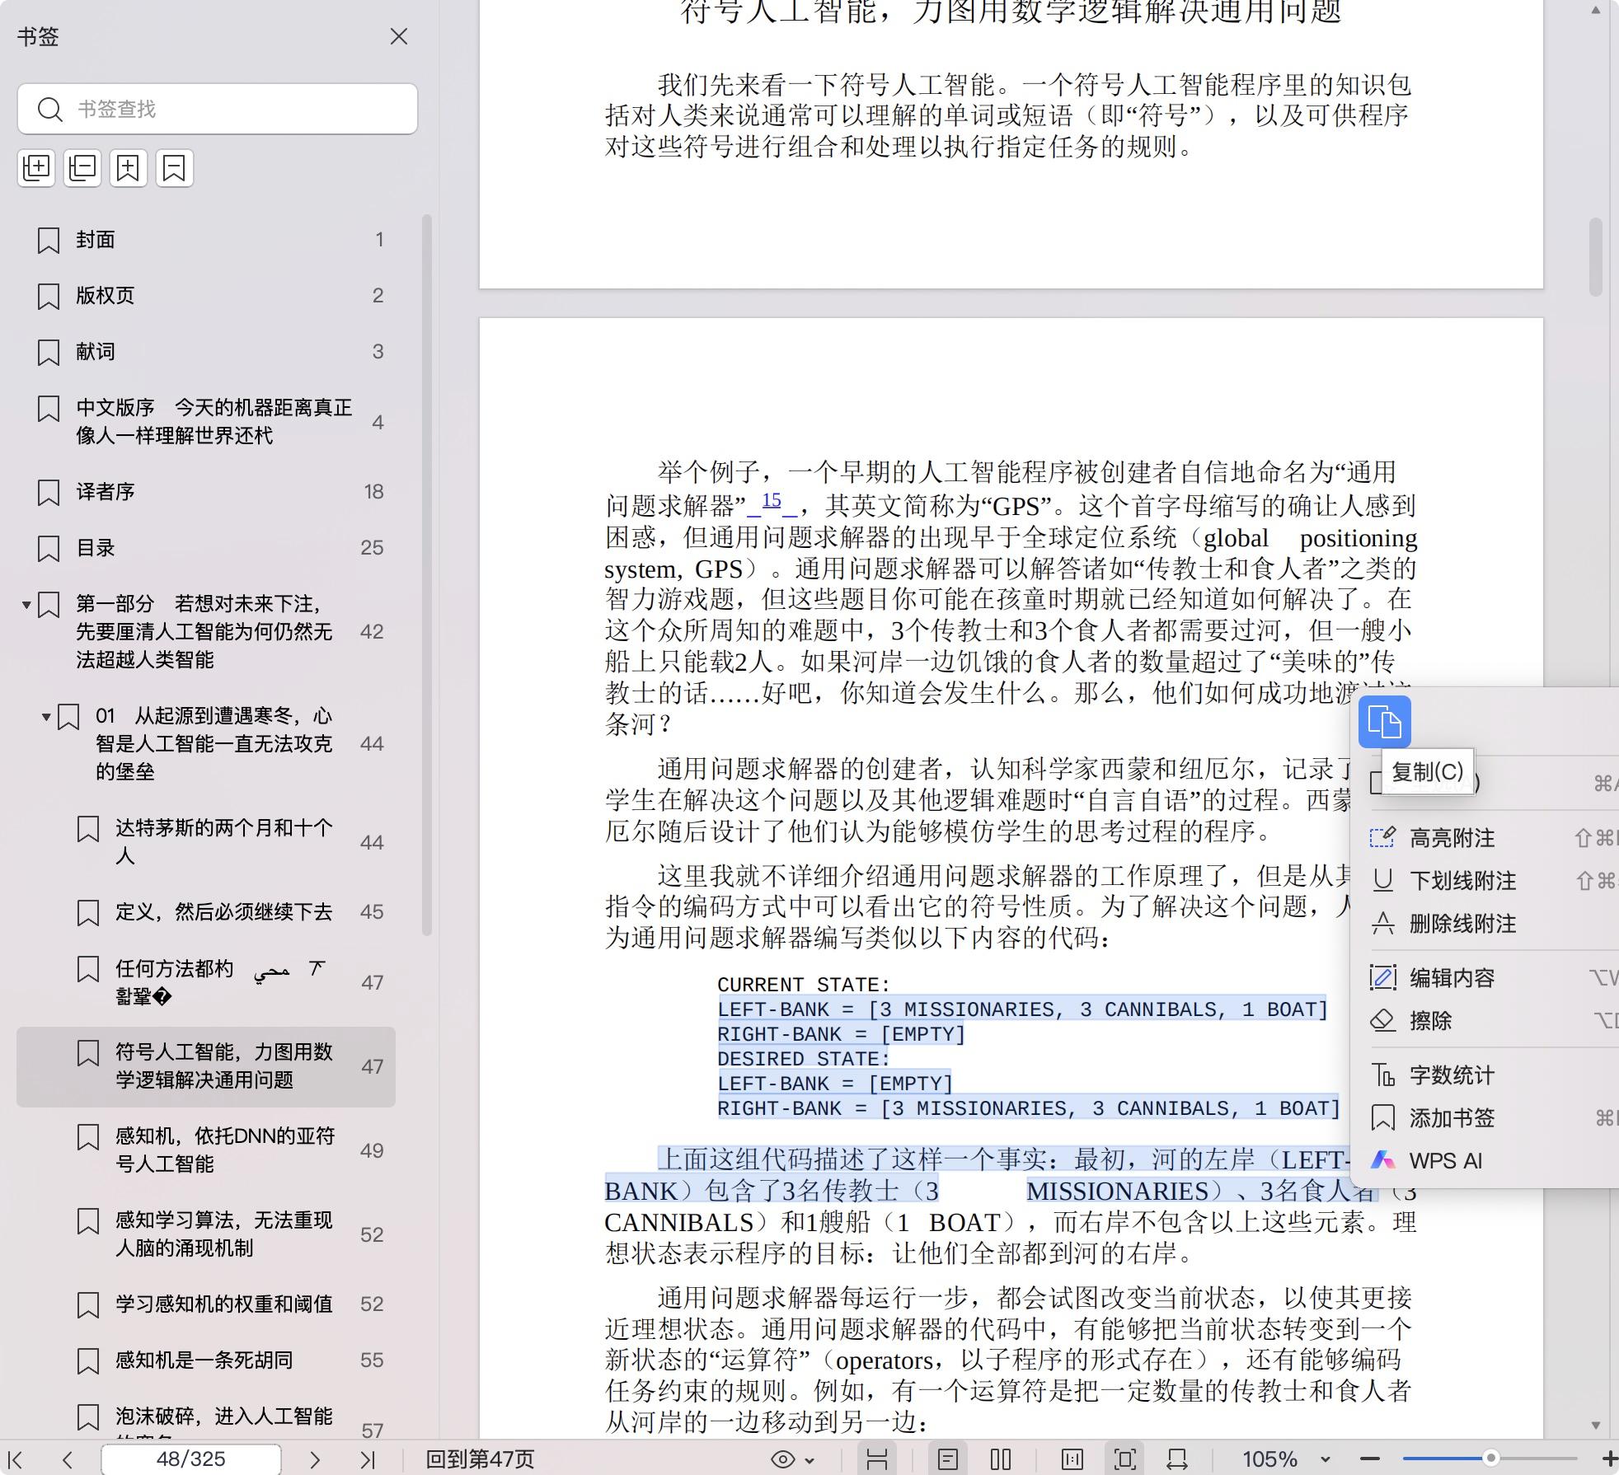Delete bookmark using the minus bookmark icon
Screen dimensions: 1619x1475
[x=175, y=168]
